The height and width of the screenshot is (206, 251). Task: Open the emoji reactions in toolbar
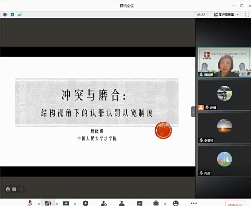point(176,203)
